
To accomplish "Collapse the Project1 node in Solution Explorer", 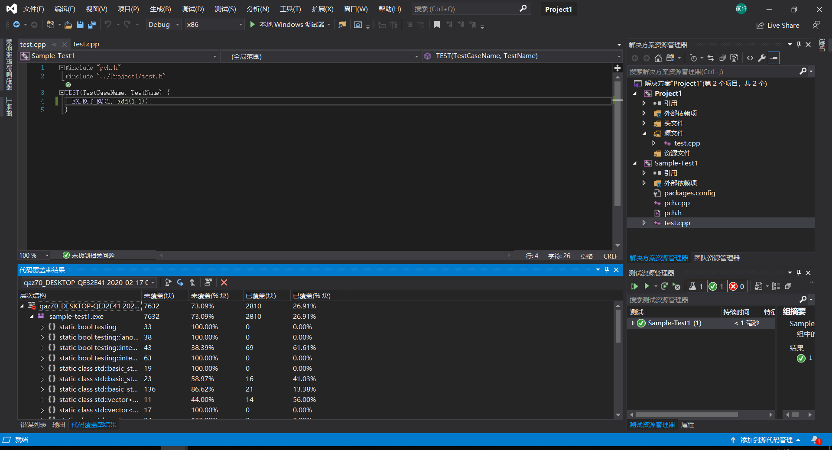I will 635,94.
